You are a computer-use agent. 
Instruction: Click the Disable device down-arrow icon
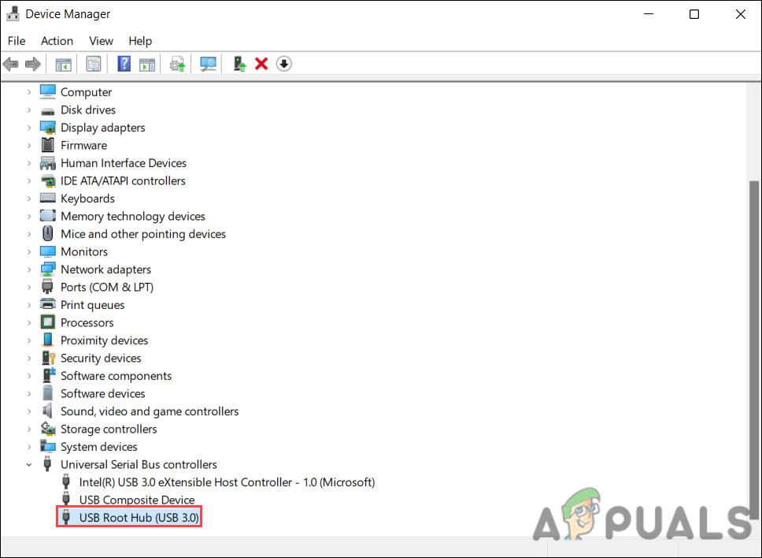(x=284, y=64)
